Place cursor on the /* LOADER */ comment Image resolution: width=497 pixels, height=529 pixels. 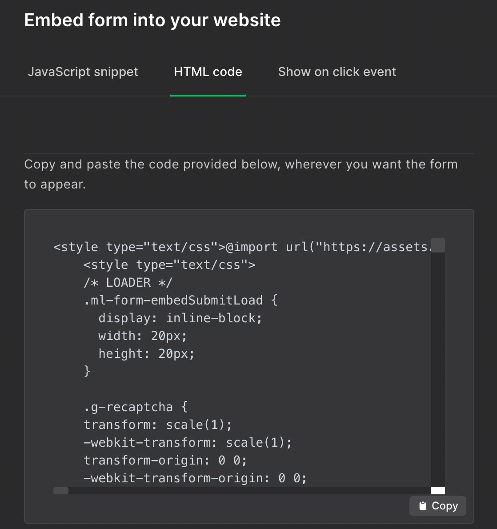point(128,283)
